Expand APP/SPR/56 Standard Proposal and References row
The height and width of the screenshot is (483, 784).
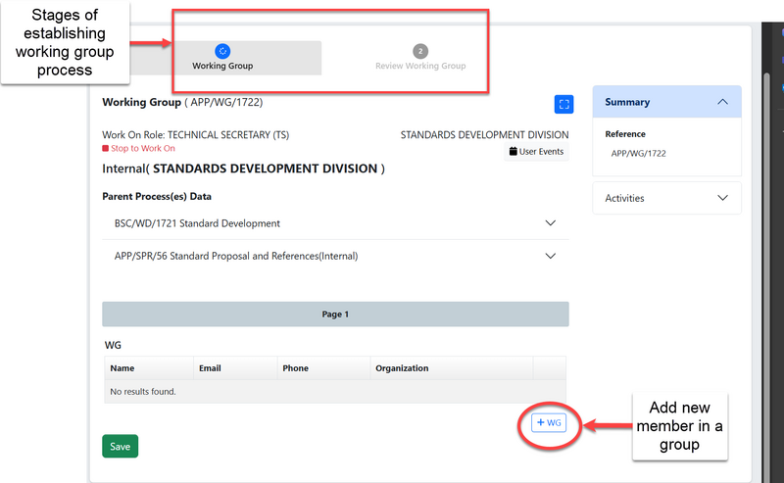[550, 257]
